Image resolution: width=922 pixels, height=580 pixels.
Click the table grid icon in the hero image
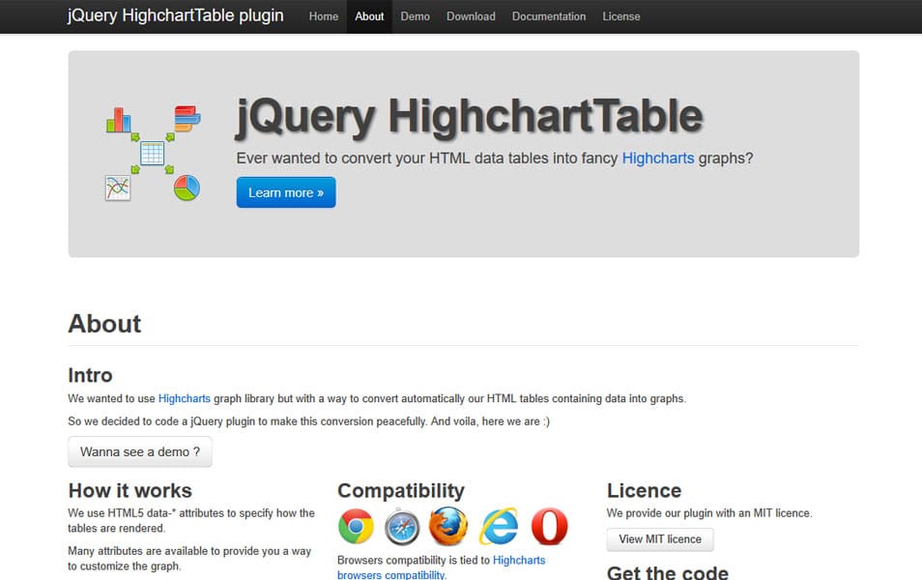(152, 152)
